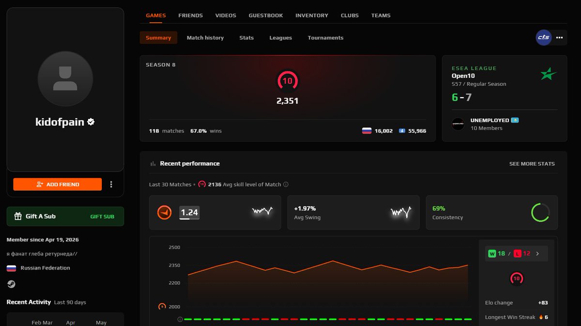Click the 6-7 league record

click(x=462, y=97)
